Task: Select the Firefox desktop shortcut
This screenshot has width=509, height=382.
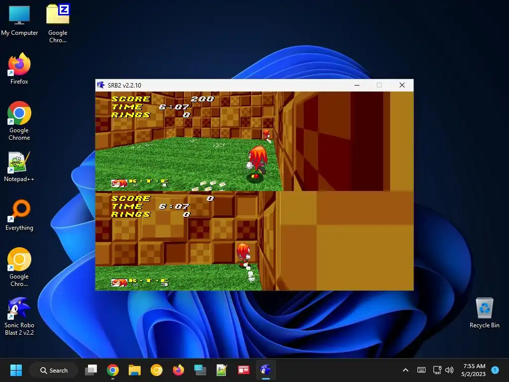Action: tap(19, 69)
